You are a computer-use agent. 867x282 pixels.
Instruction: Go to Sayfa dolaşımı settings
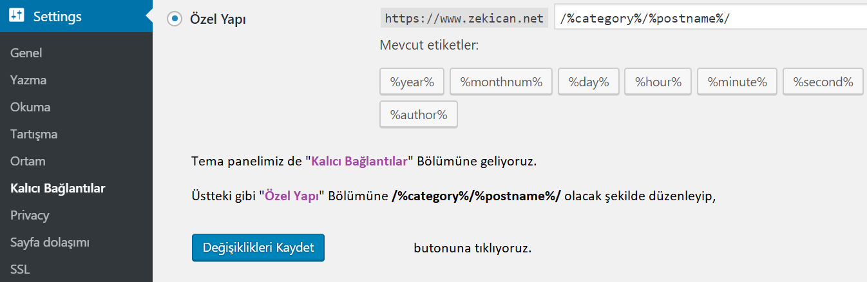[50, 243]
